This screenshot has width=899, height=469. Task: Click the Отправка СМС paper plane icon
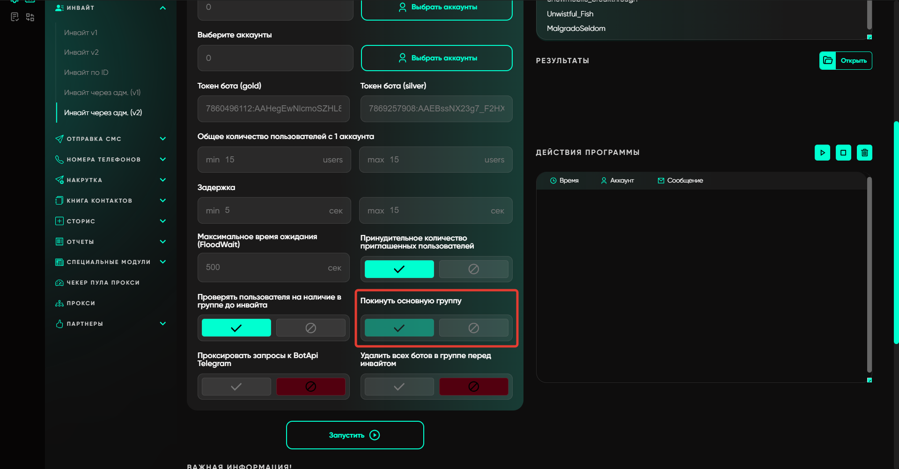pyautogui.click(x=59, y=139)
